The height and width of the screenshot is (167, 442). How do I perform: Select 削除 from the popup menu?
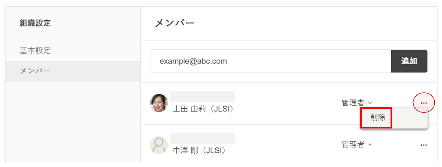coord(378,118)
